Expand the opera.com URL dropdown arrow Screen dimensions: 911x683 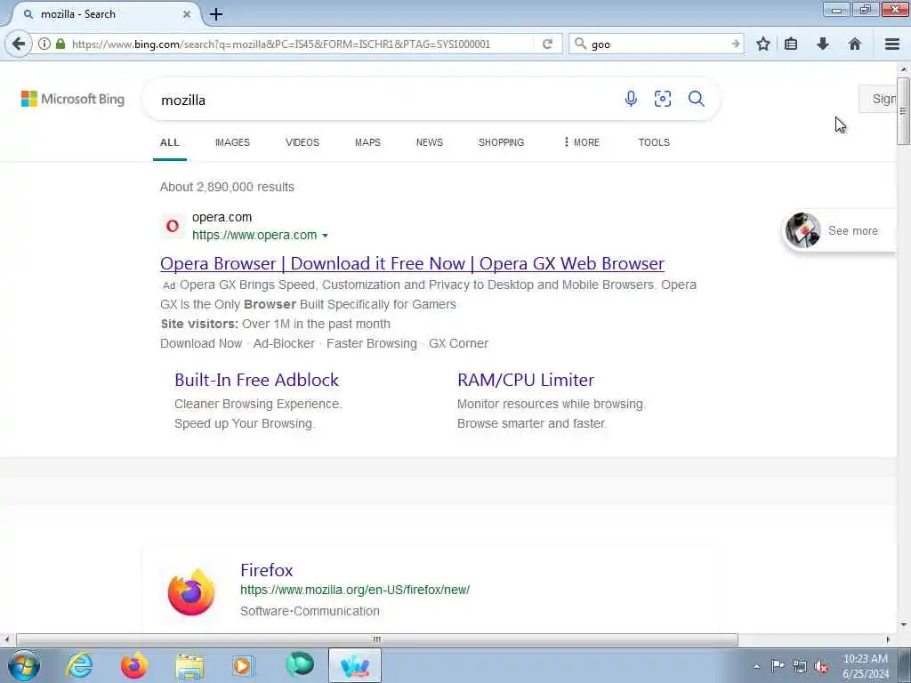pyautogui.click(x=325, y=236)
